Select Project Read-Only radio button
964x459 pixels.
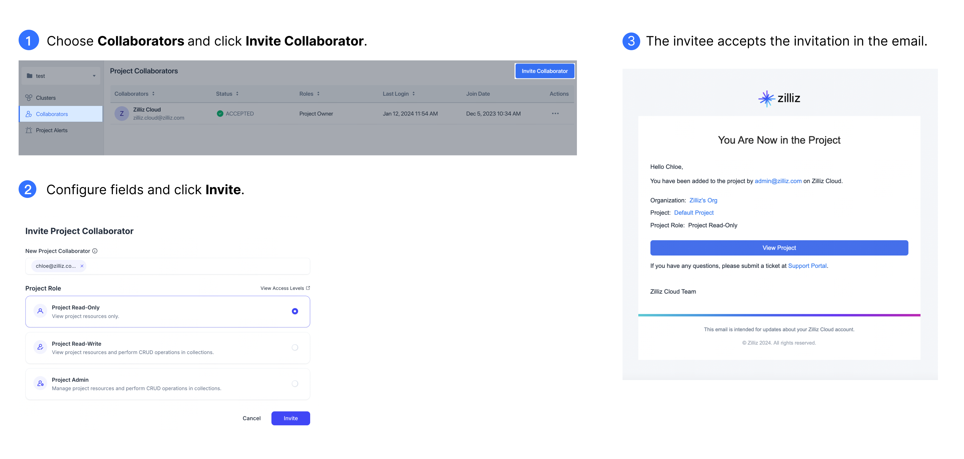pyautogui.click(x=294, y=311)
